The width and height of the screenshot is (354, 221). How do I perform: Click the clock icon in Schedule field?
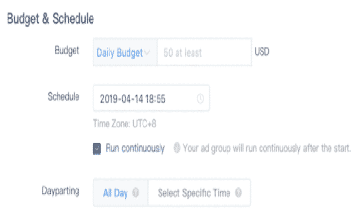(200, 99)
